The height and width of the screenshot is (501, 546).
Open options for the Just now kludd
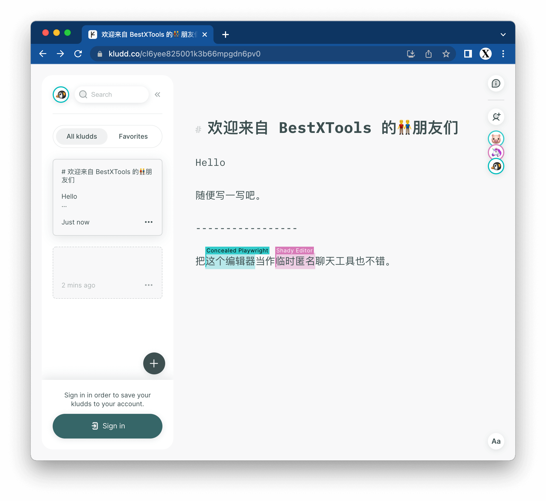[x=149, y=222]
